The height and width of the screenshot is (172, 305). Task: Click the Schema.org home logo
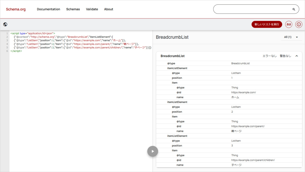16,9
